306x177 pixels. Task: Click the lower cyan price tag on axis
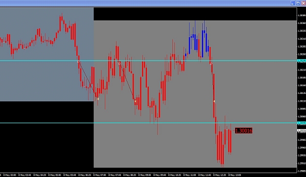click(x=302, y=123)
